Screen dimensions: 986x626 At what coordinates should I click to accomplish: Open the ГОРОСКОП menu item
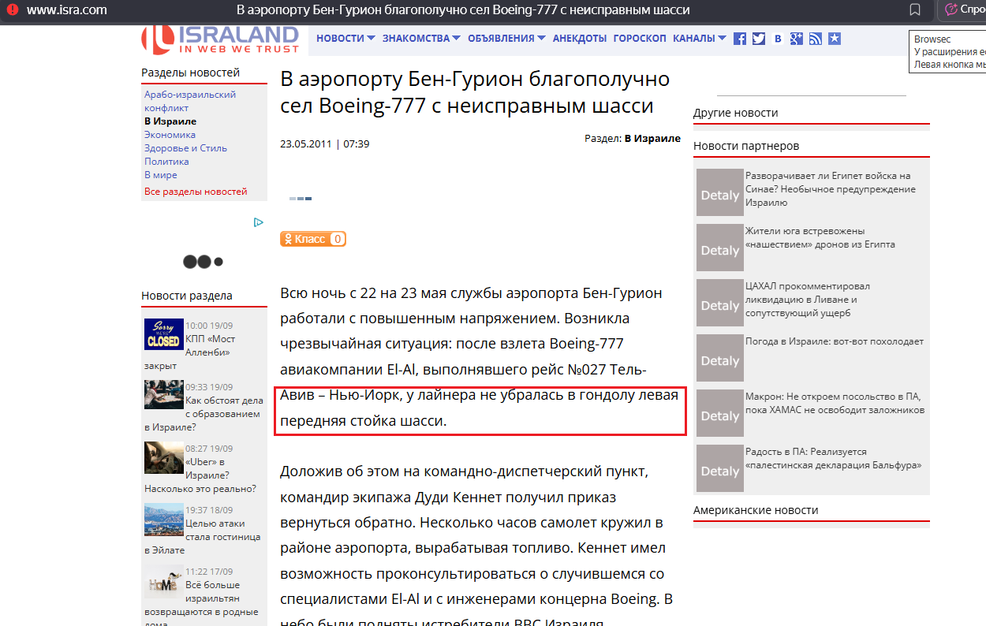(640, 38)
